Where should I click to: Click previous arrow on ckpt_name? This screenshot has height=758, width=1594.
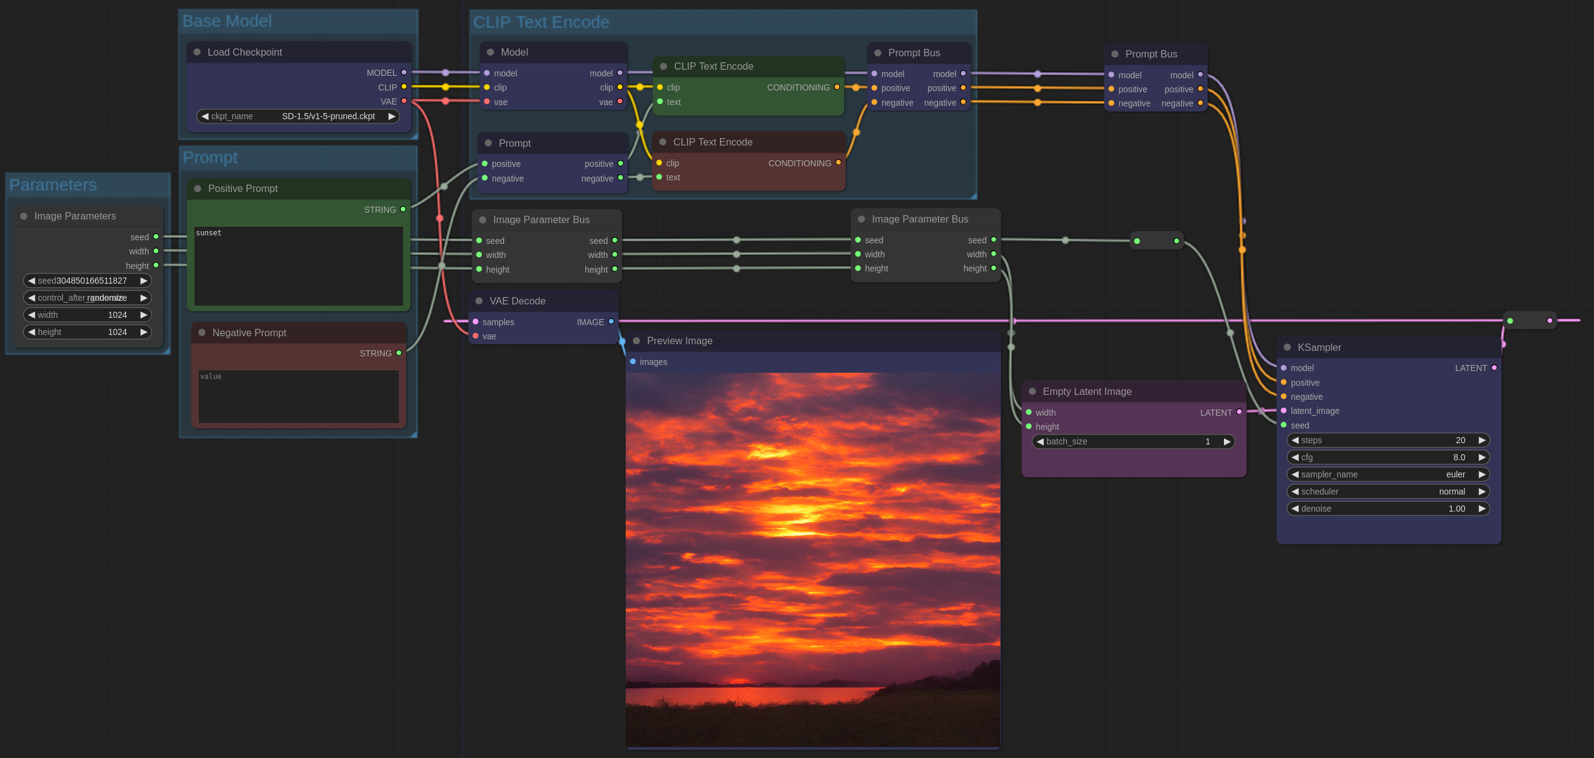point(205,116)
